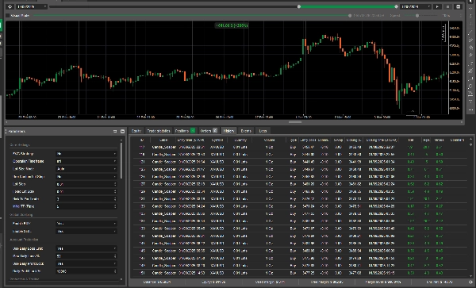Click the chart horizontal scroll right arrow
The image size is (476, 288).
click(462, 122)
